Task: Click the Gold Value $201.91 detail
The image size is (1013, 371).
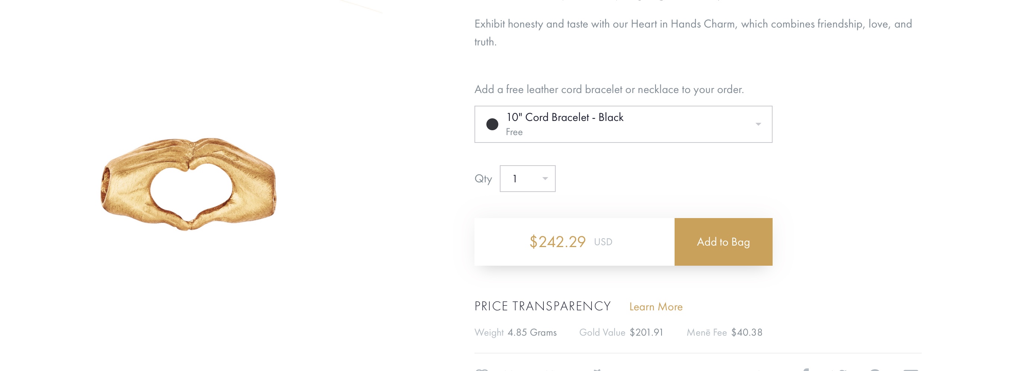Action: [621, 333]
